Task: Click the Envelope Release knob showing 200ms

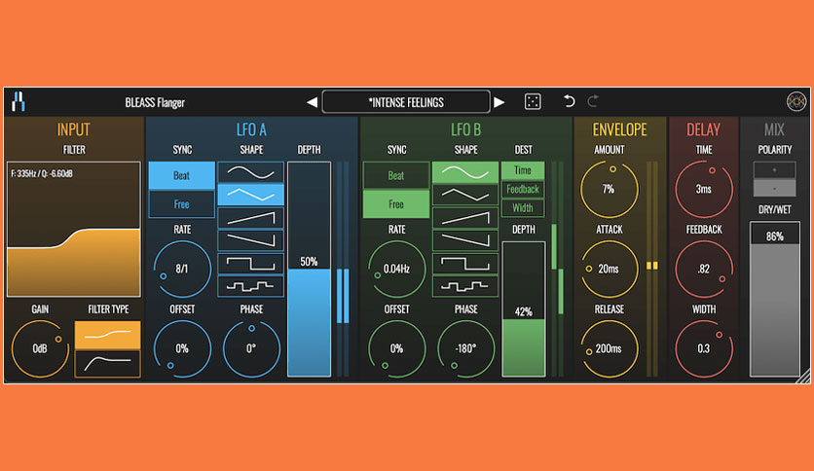Action: click(609, 348)
